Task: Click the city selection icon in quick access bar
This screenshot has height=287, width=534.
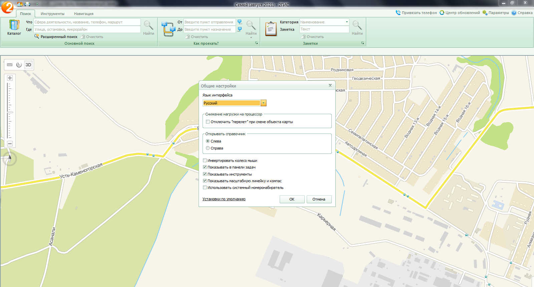Action: (x=20, y=4)
